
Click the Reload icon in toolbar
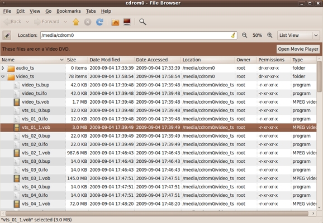(x=99, y=22)
